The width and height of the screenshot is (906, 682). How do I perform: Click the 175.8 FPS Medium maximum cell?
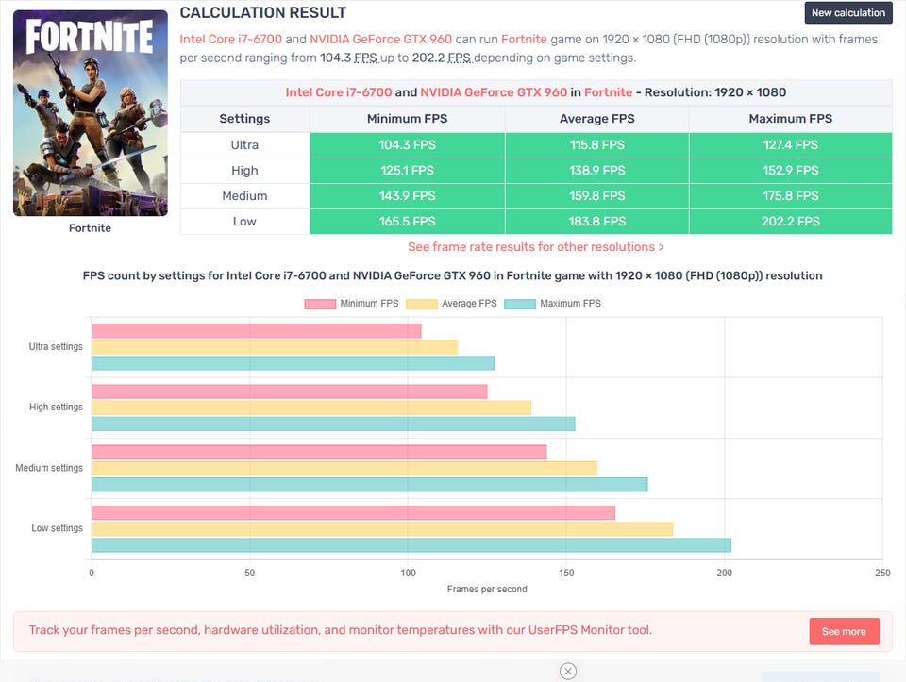point(791,196)
